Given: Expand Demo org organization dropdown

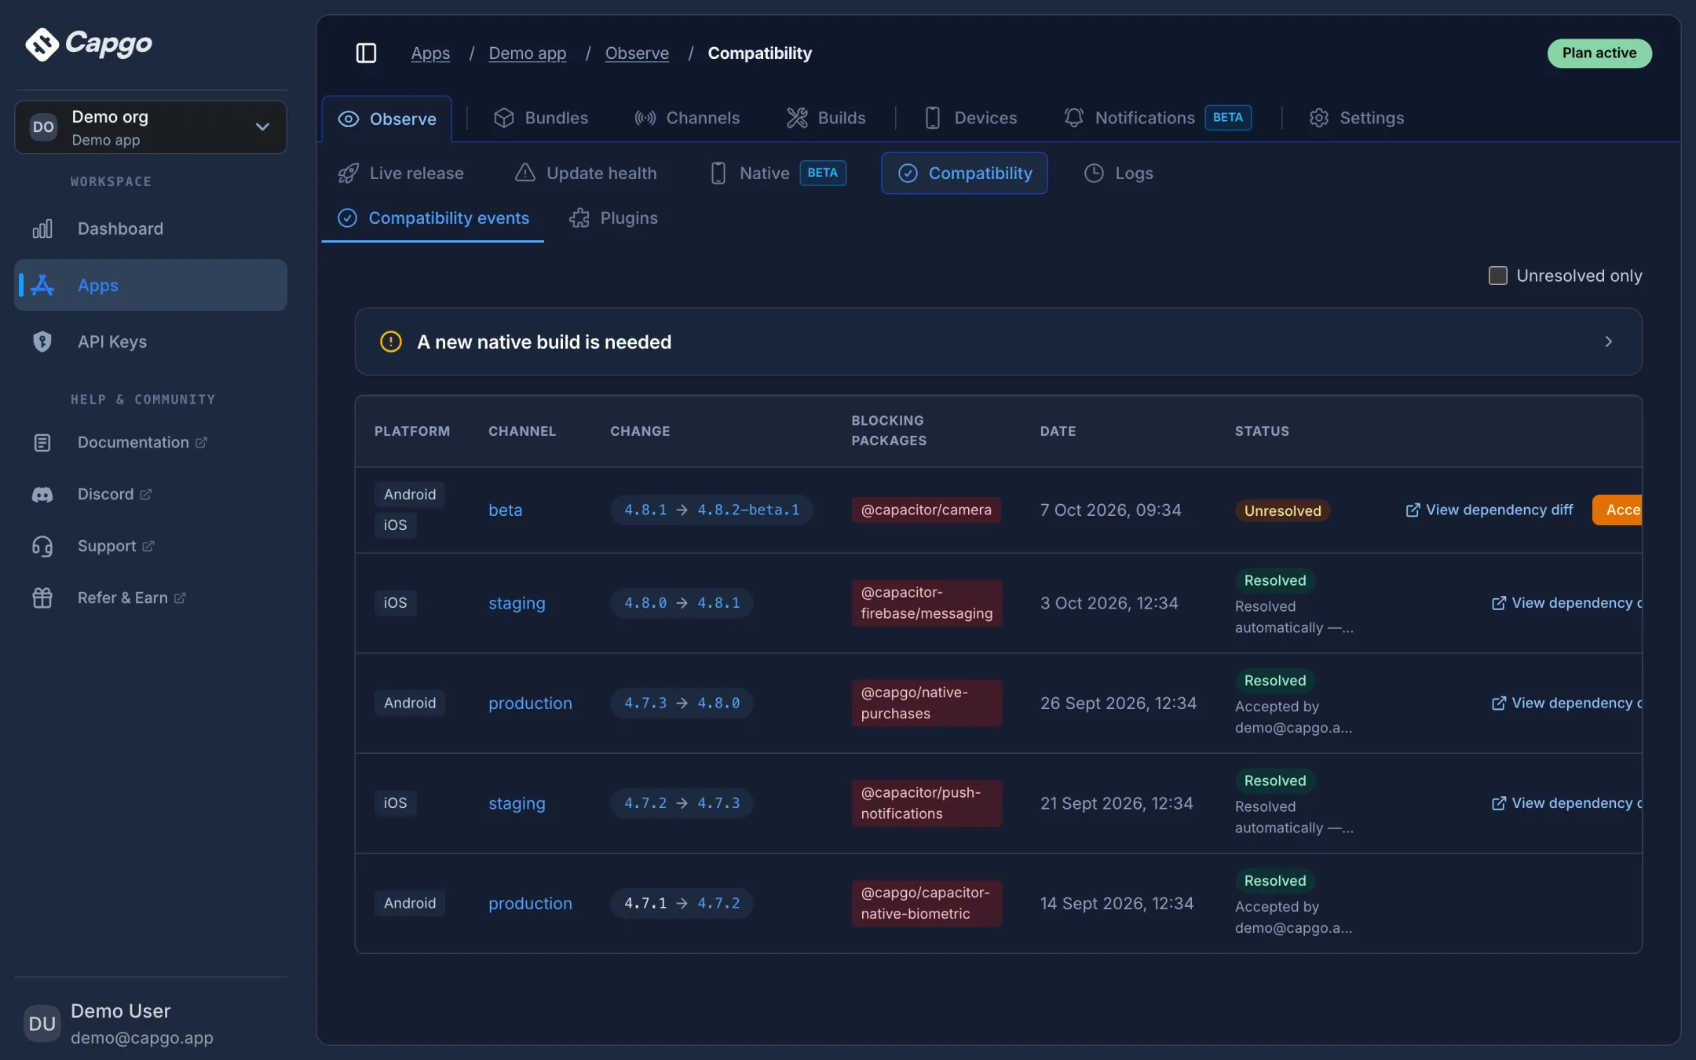Looking at the screenshot, I should pos(151,127).
